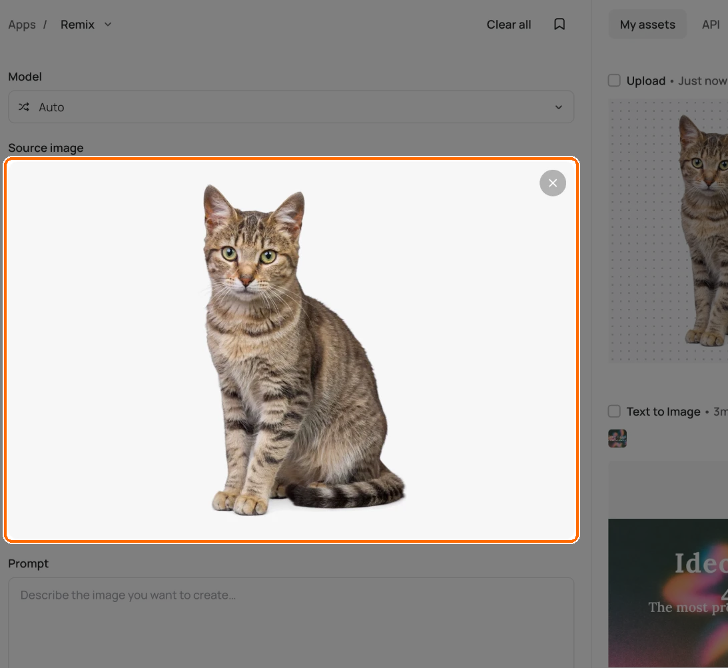Focus the prompt description text field
Screen dimensions: 728x668
(x=291, y=622)
